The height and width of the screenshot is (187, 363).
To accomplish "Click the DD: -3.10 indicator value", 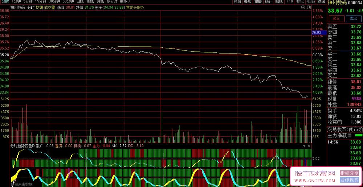I will [136, 146].
